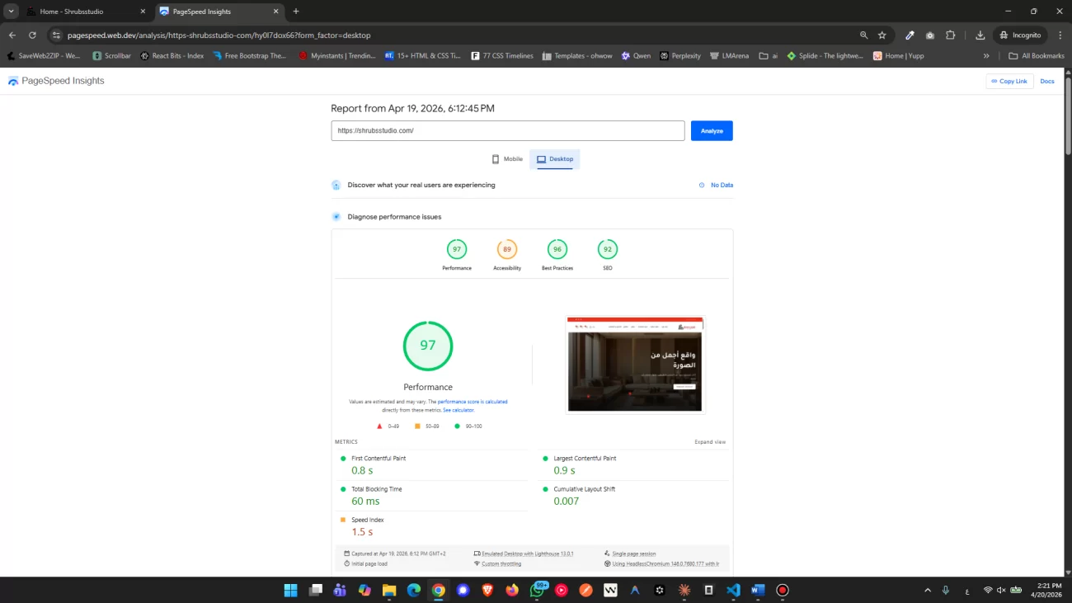Switch to the Mobile tab

click(x=507, y=159)
